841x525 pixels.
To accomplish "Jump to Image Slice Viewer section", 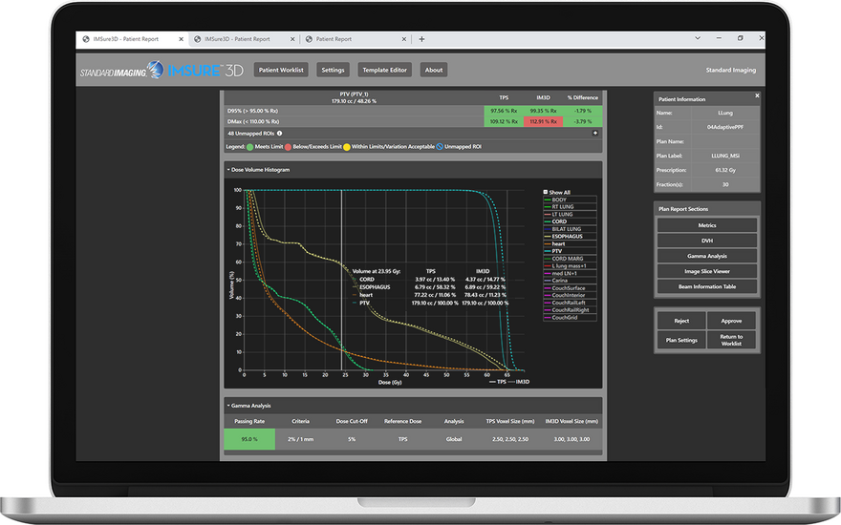I will coord(707,271).
